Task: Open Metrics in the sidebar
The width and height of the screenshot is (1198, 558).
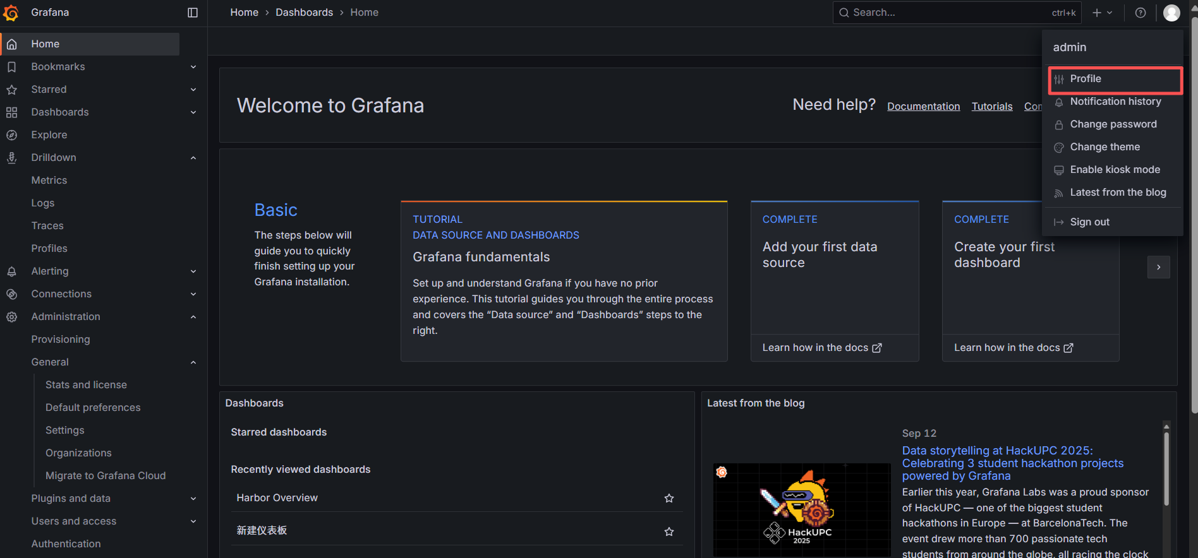Action: [x=49, y=181]
